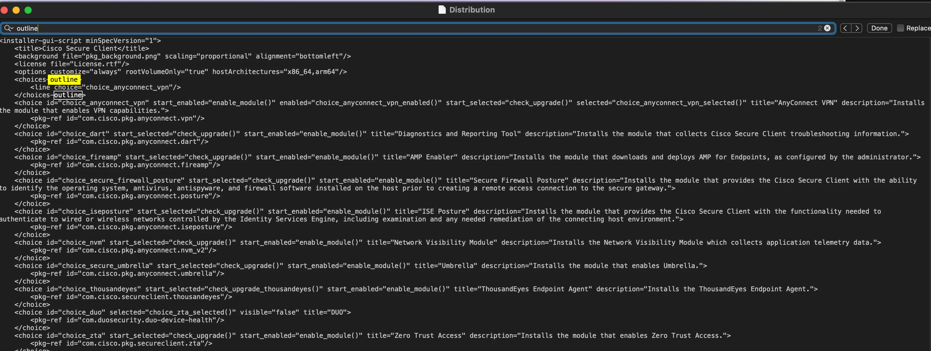Click the installer-gui-script minSpecVersion line
Screen dimensions: 931x351
[81, 41]
